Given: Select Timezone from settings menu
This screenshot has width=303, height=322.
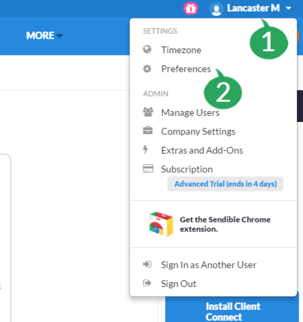Looking at the screenshot, I should pos(181,50).
